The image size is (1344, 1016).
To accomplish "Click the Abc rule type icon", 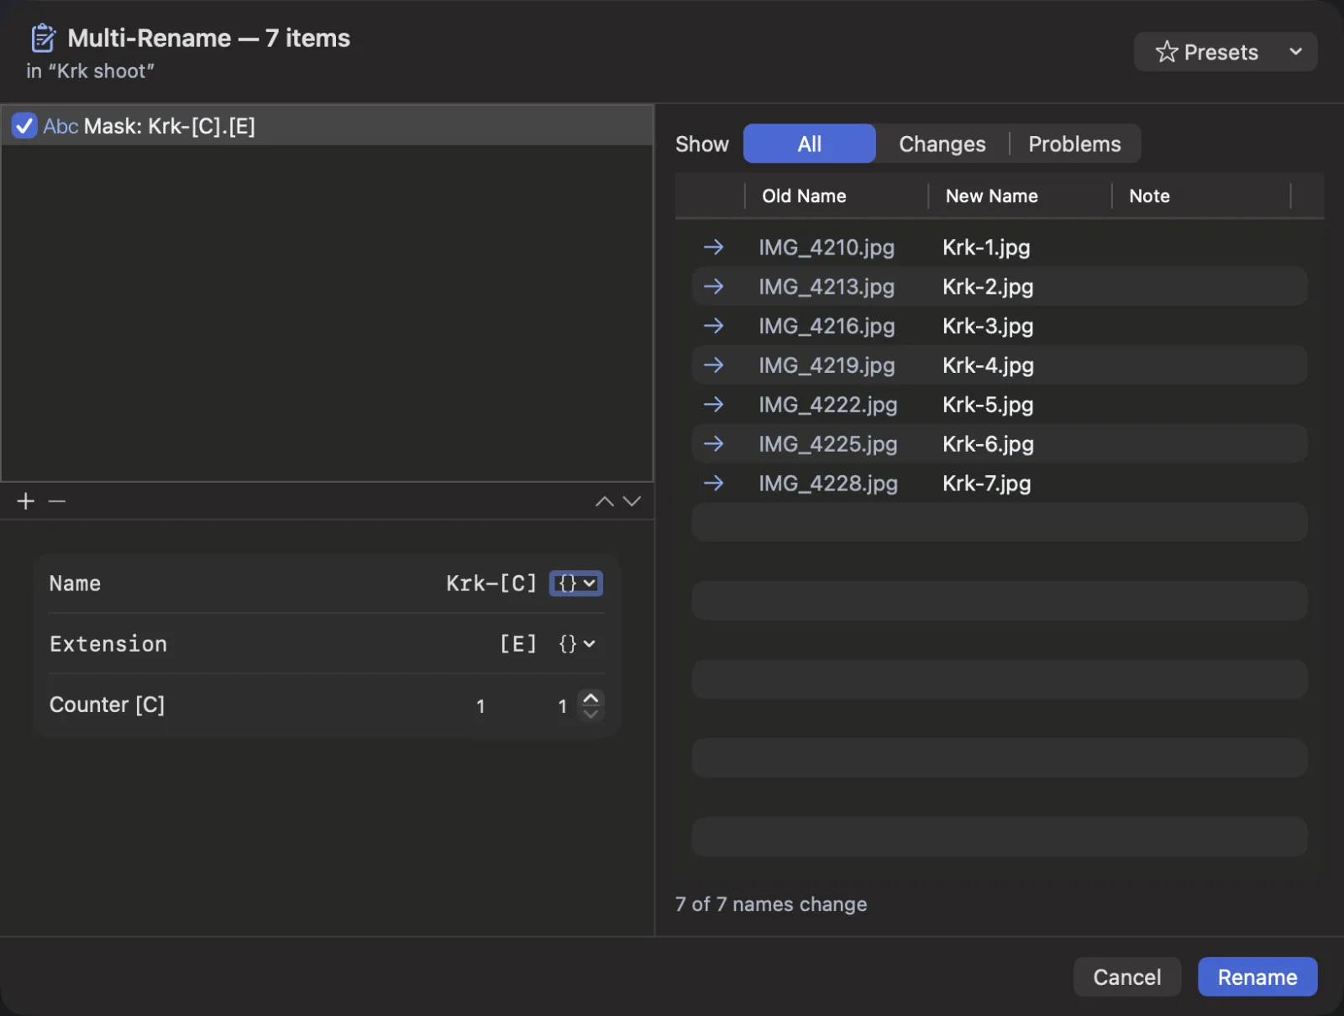I will point(60,126).
